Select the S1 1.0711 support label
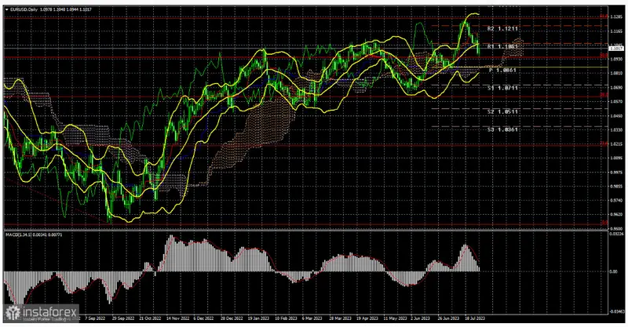This screenshot has height=327, width=628. click(x=502, y=88)
